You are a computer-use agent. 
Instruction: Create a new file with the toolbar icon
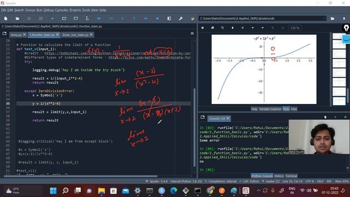tap(6, 19)
